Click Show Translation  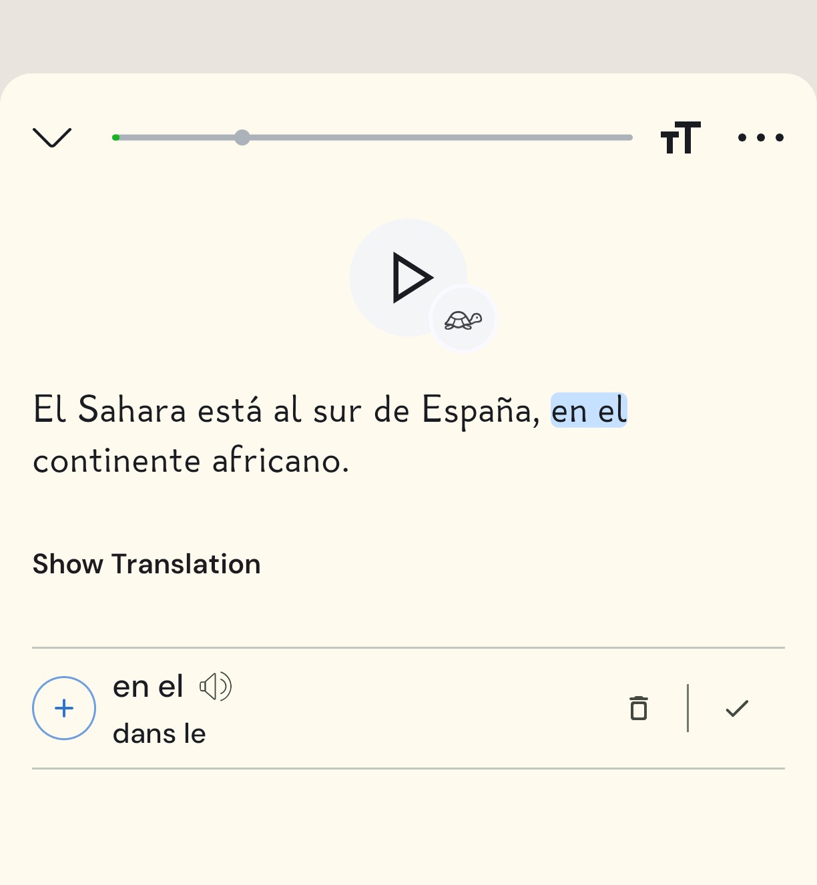coord(146,564)
